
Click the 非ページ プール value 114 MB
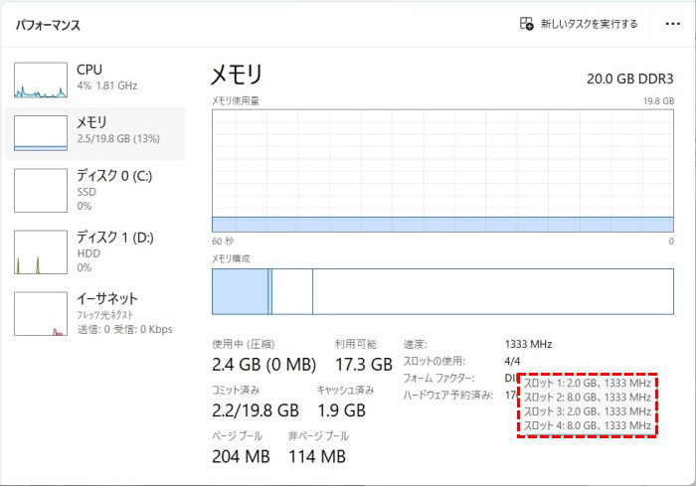click(x=317, y=456)
